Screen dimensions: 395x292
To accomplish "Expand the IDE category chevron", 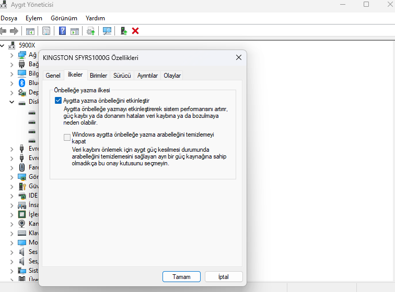I will pos(11,196).
